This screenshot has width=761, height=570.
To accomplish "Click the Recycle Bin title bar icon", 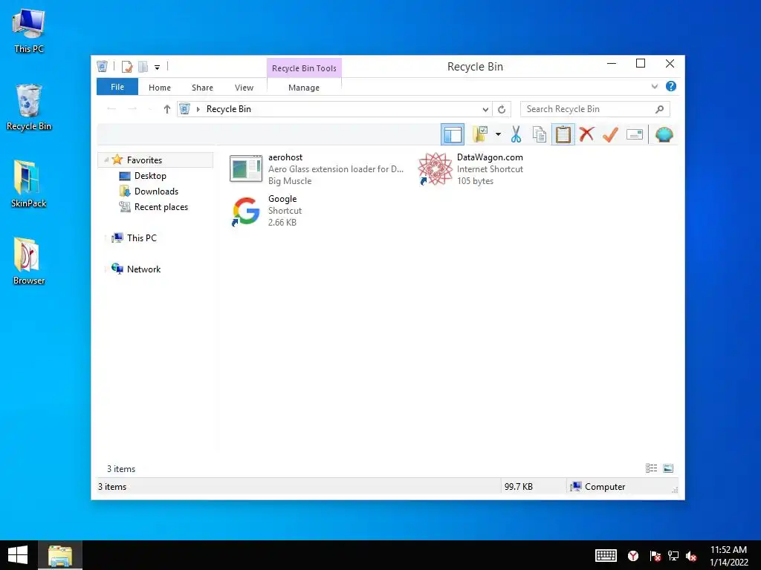I will [x=102, y=66].
